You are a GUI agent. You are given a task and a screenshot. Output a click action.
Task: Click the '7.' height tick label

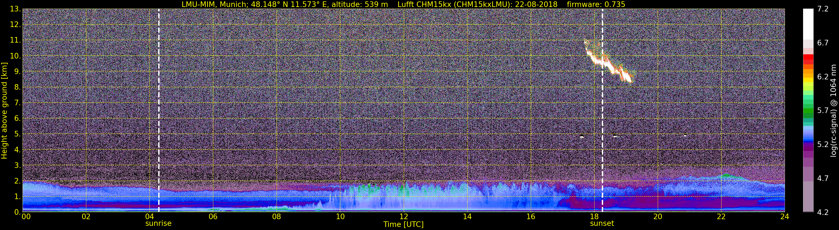coord(17,103)
